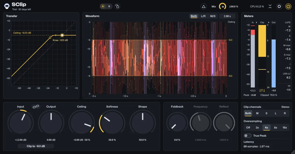This screenshot has width=295, height=154.
Task: Click the Softness knob
Action: point(112,123)
